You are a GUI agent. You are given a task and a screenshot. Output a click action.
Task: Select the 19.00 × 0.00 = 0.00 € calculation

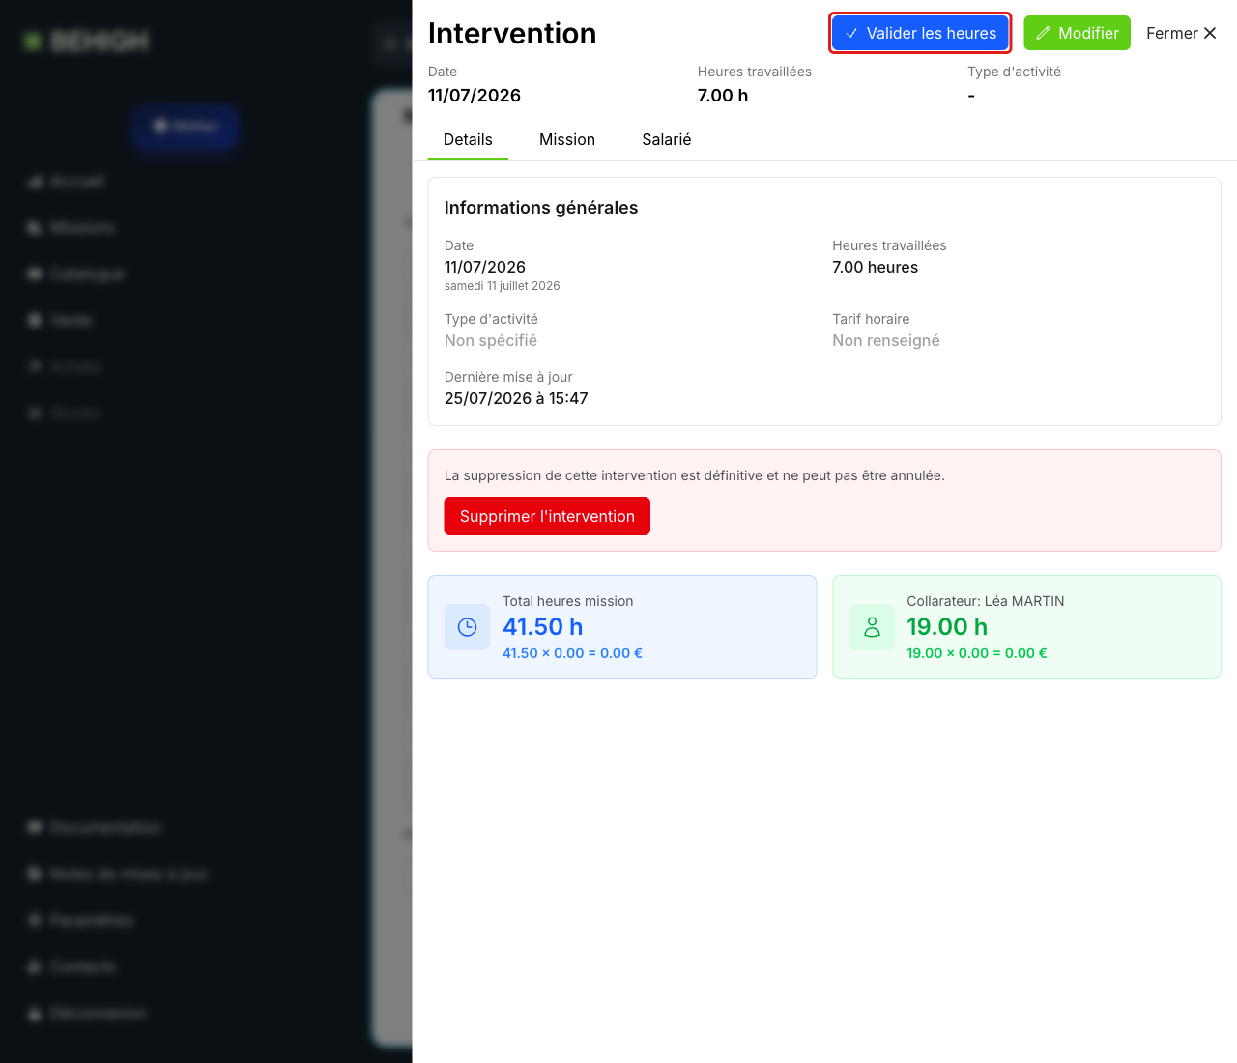click(977, 653)
